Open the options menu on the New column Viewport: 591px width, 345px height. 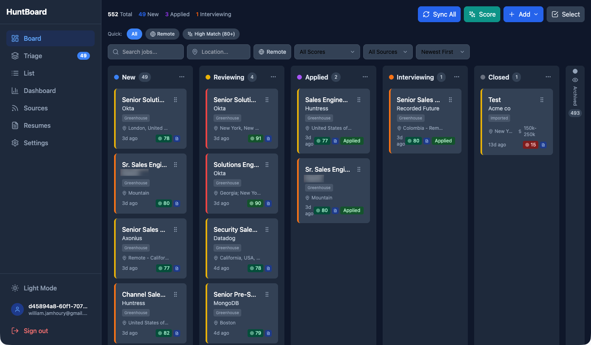point(182,77)
